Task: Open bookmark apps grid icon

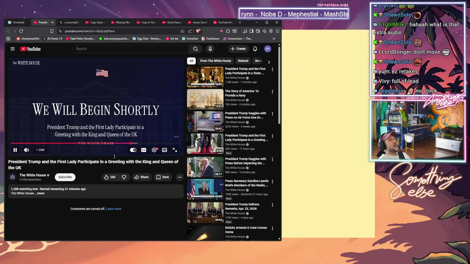Action: (8, 38)
